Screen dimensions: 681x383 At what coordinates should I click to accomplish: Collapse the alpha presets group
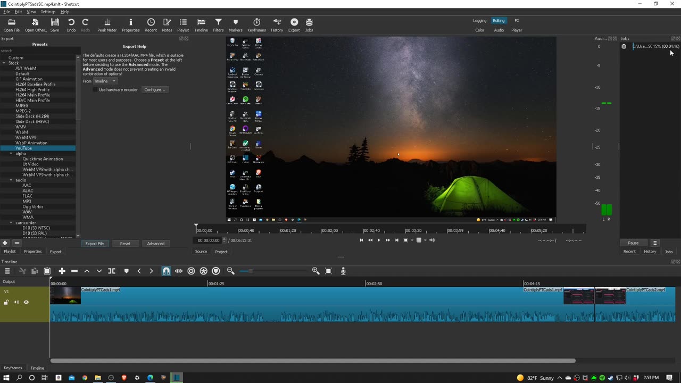coord(11,154)
